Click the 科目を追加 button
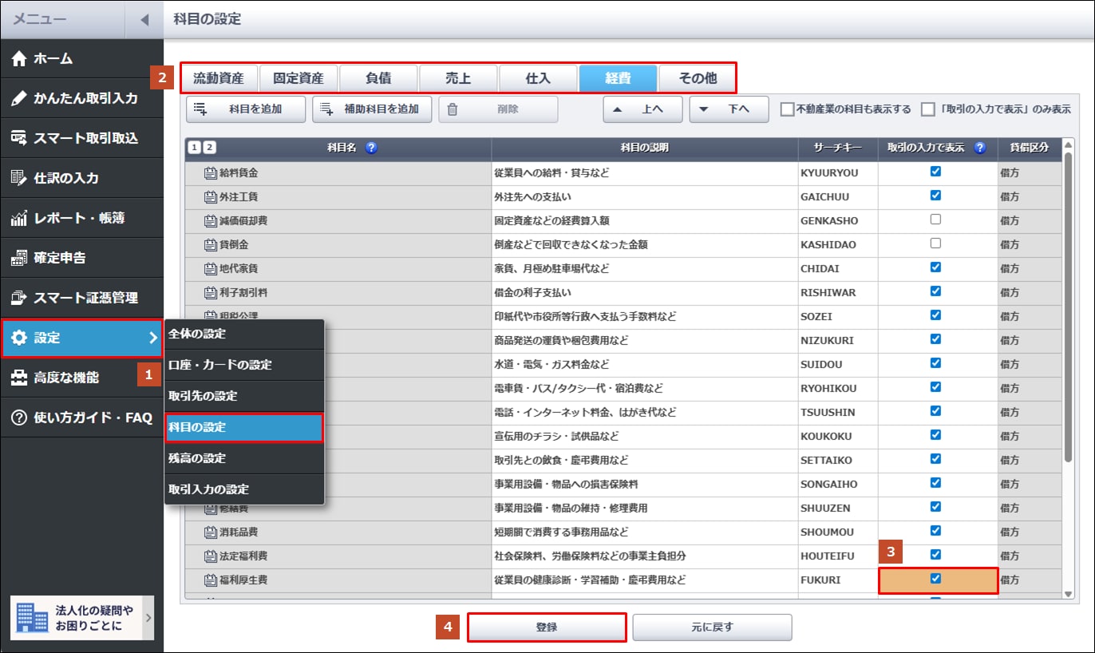 pyautogui.click(x=246, y=109)
